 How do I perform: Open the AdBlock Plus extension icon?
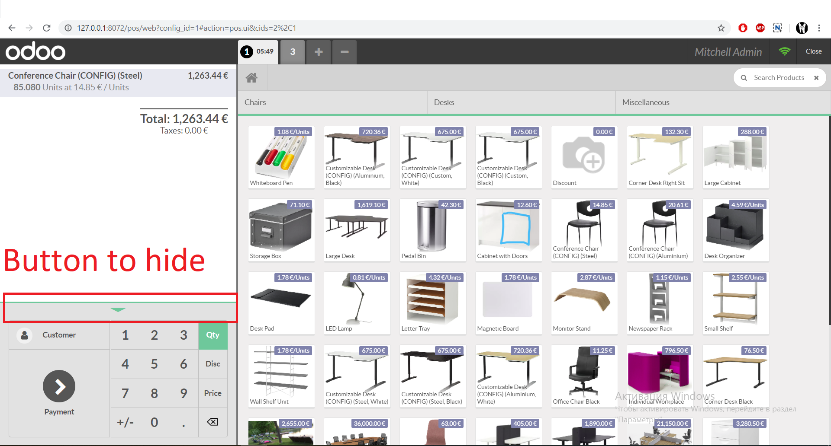(x=760, y=28)
